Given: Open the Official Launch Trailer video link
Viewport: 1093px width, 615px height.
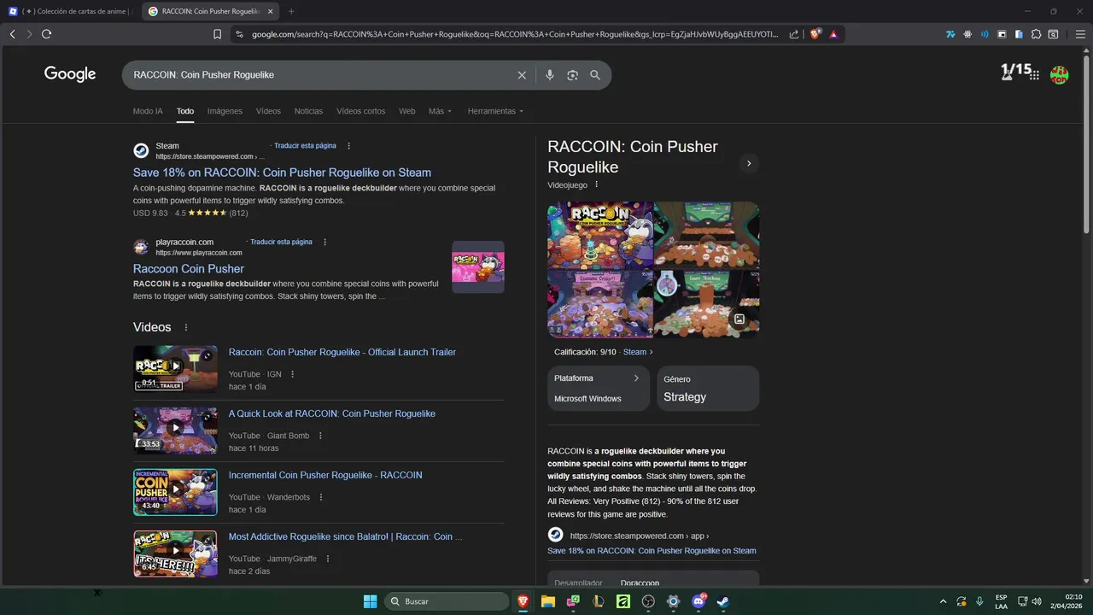Looking at the screenshot, I should (x=342, y=352).
